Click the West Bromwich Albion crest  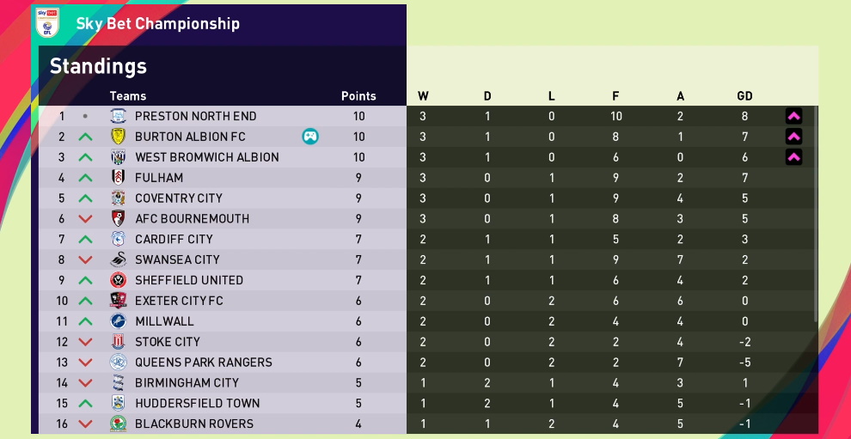[119, 157]
